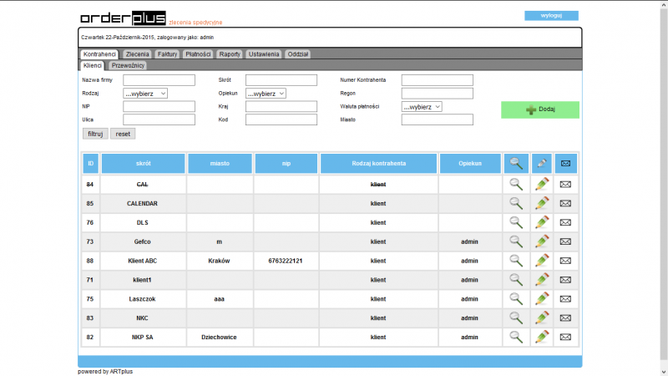This screenshot has height=376, width=668.
Task: Open the Waluta płatności dropdown
Action: click(422, 107)
